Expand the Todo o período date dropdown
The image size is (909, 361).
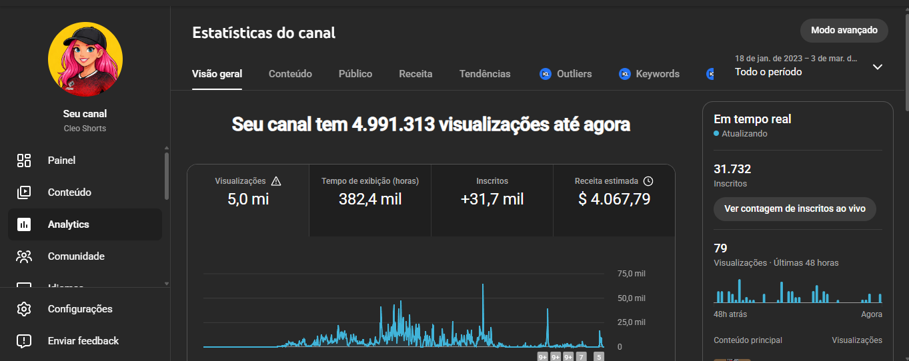(x=878, y=67)
